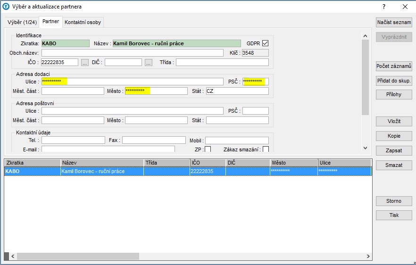Click the Zapsat button
Image resolution: width=416 pixels, height=265 pixels.
(394, 150)
